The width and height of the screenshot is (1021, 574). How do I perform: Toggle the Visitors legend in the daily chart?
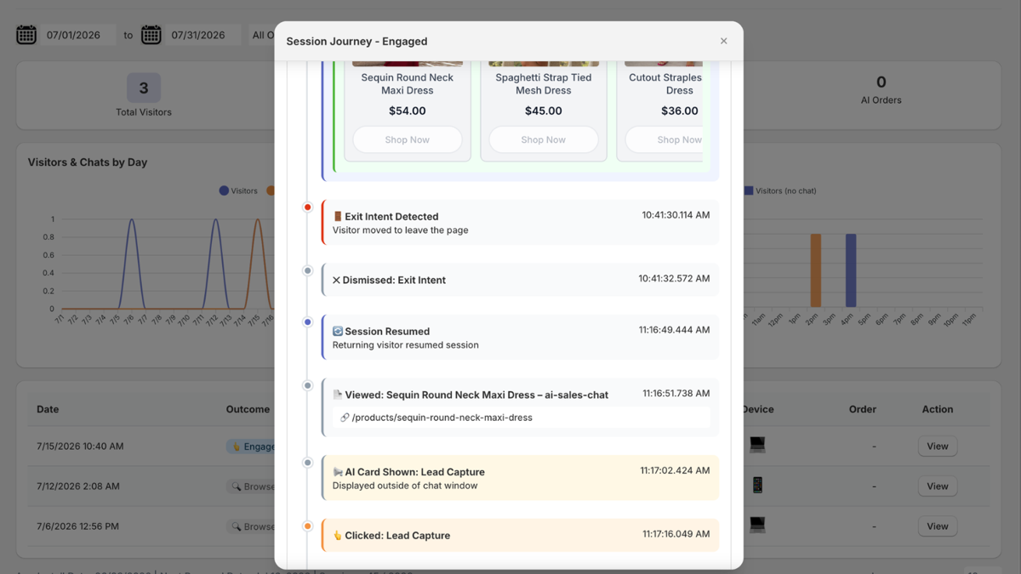coord(238,190)
